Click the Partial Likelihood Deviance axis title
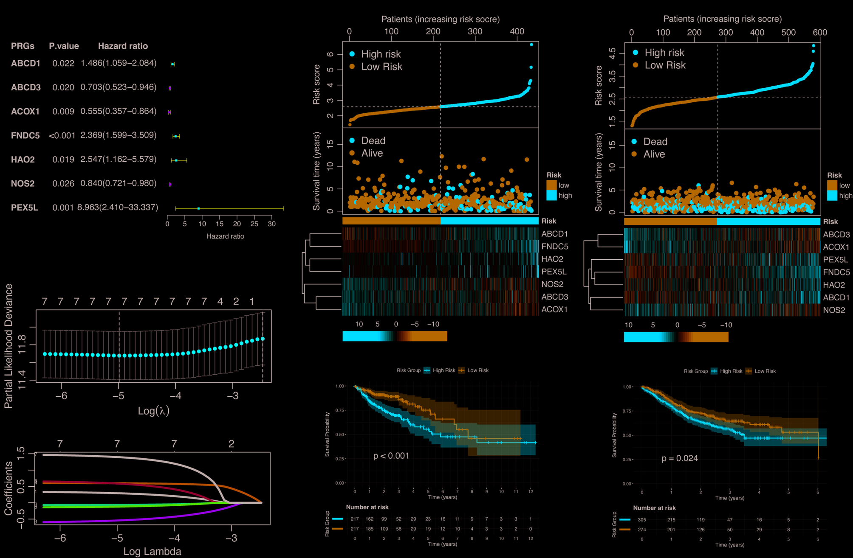This screenshot has width=853, height=558. [8, 346]
